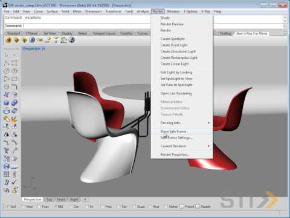Viewport: 290px width, 218px height.
Task: Switch to the Display toolbar tab
Action: click(67, 33)
